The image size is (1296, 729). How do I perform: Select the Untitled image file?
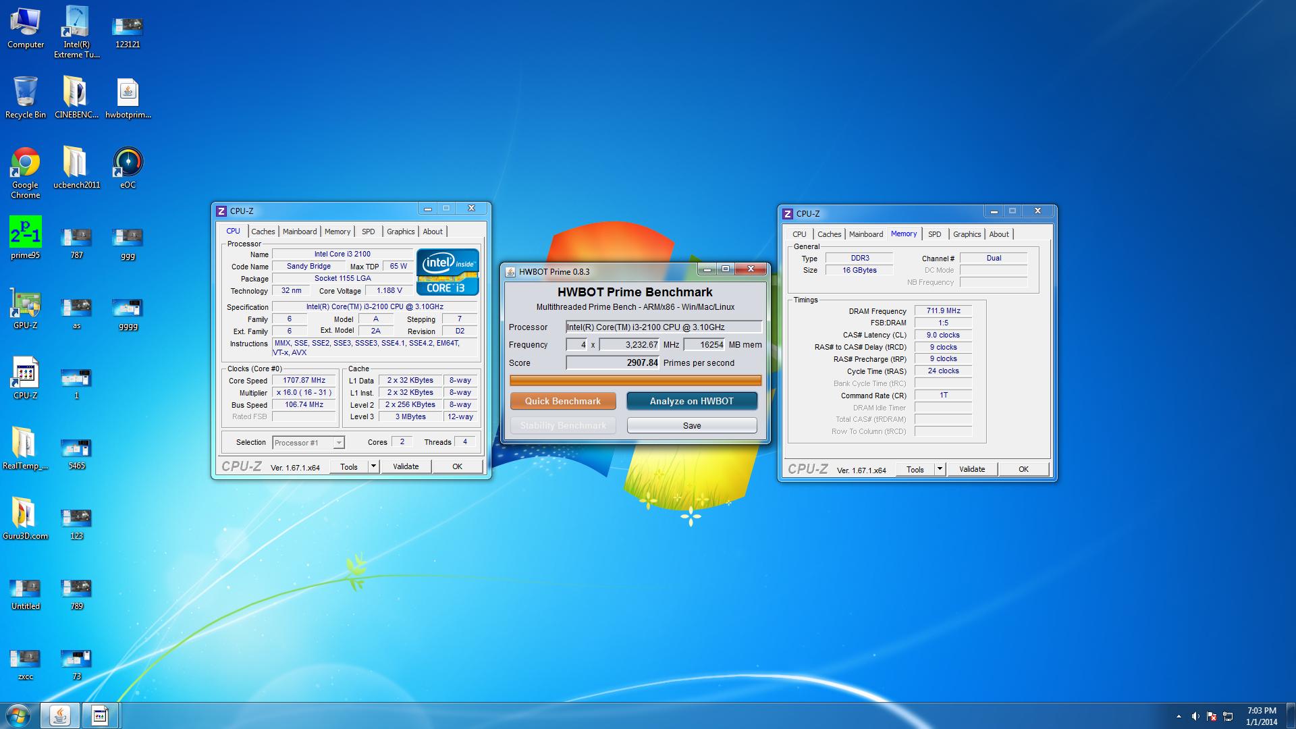[x=26, y=594]
